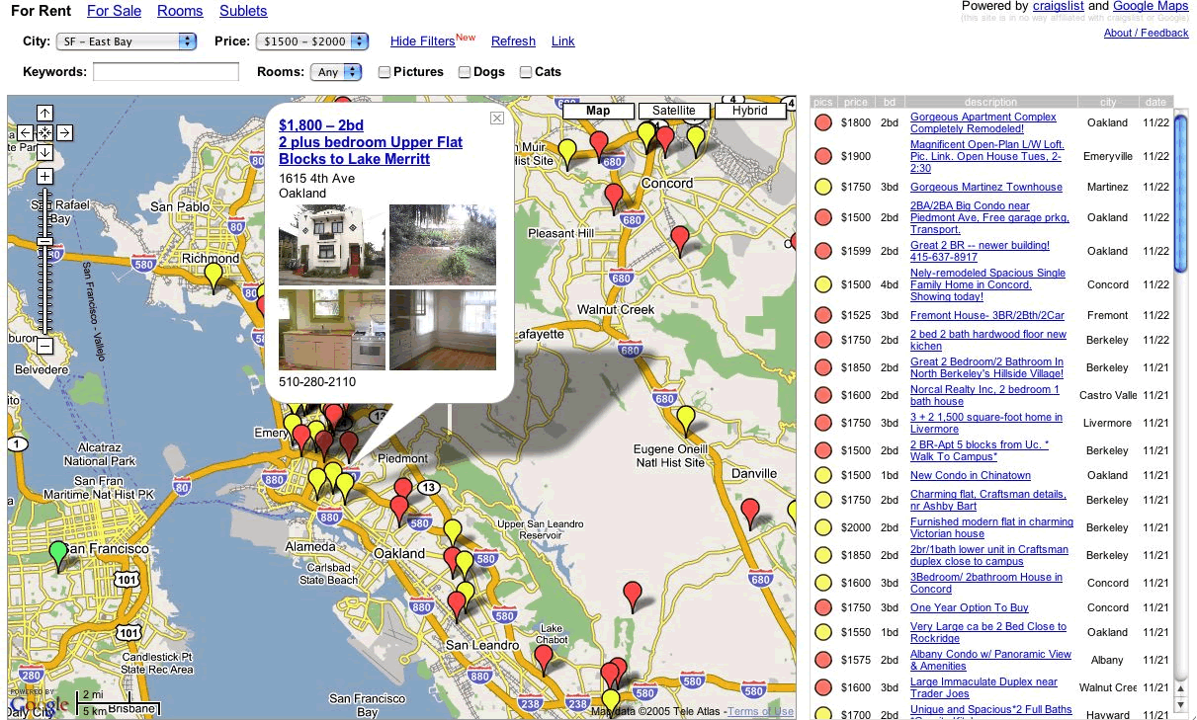The width and height of the screenshot is (1197, 720).
Task: Click the Refresh link
Action: (513, 41)
